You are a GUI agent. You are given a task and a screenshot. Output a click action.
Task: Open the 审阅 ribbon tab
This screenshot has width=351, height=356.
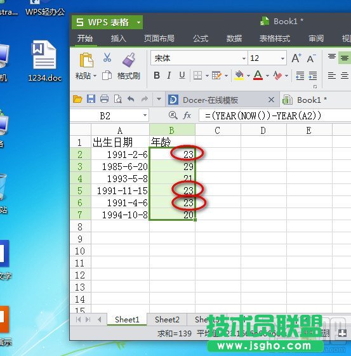(316, 38)
